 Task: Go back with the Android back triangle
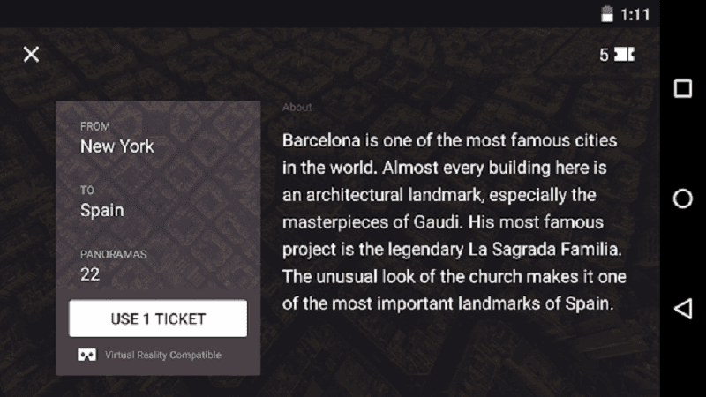pyautogui.click(x=682, y=308)
